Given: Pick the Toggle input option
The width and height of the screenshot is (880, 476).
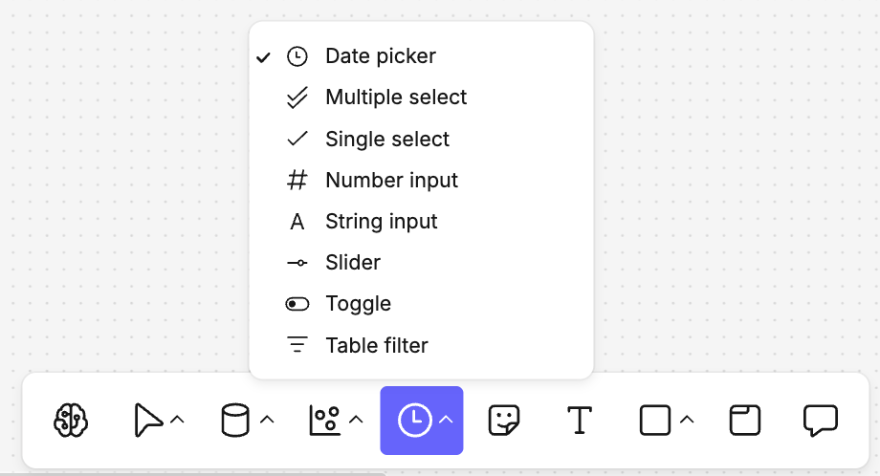Looking at the screenshot, I should coord(358,304).
